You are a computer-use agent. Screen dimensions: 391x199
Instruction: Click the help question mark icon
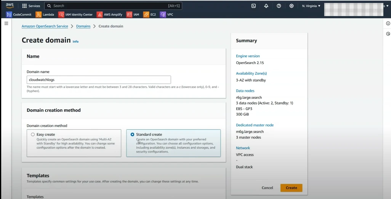(279, 6)
